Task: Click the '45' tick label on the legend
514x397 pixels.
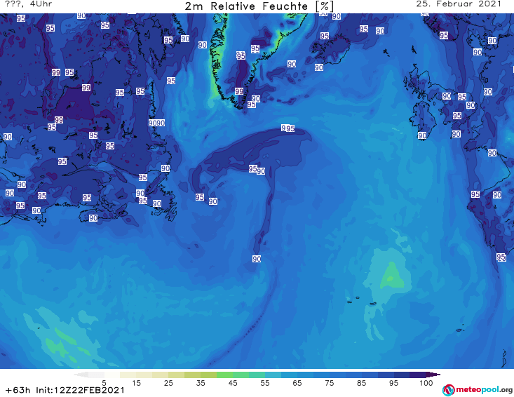Action: click(x=233, y=383)
